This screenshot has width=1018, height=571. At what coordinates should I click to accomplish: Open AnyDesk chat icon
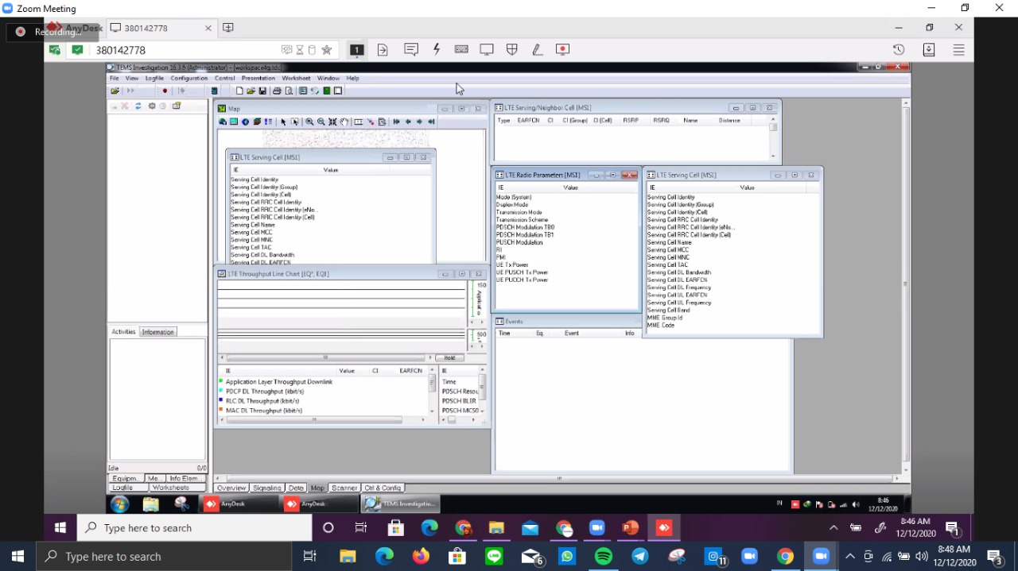point(410,49)
